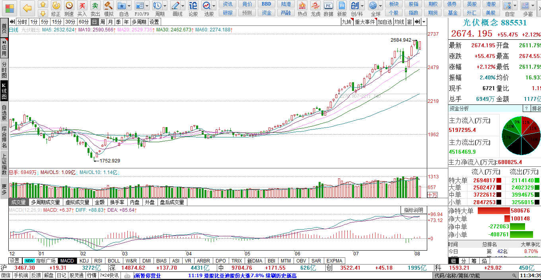Open 重大事件 major events button

pyautogui.click(x=365, y=22)
